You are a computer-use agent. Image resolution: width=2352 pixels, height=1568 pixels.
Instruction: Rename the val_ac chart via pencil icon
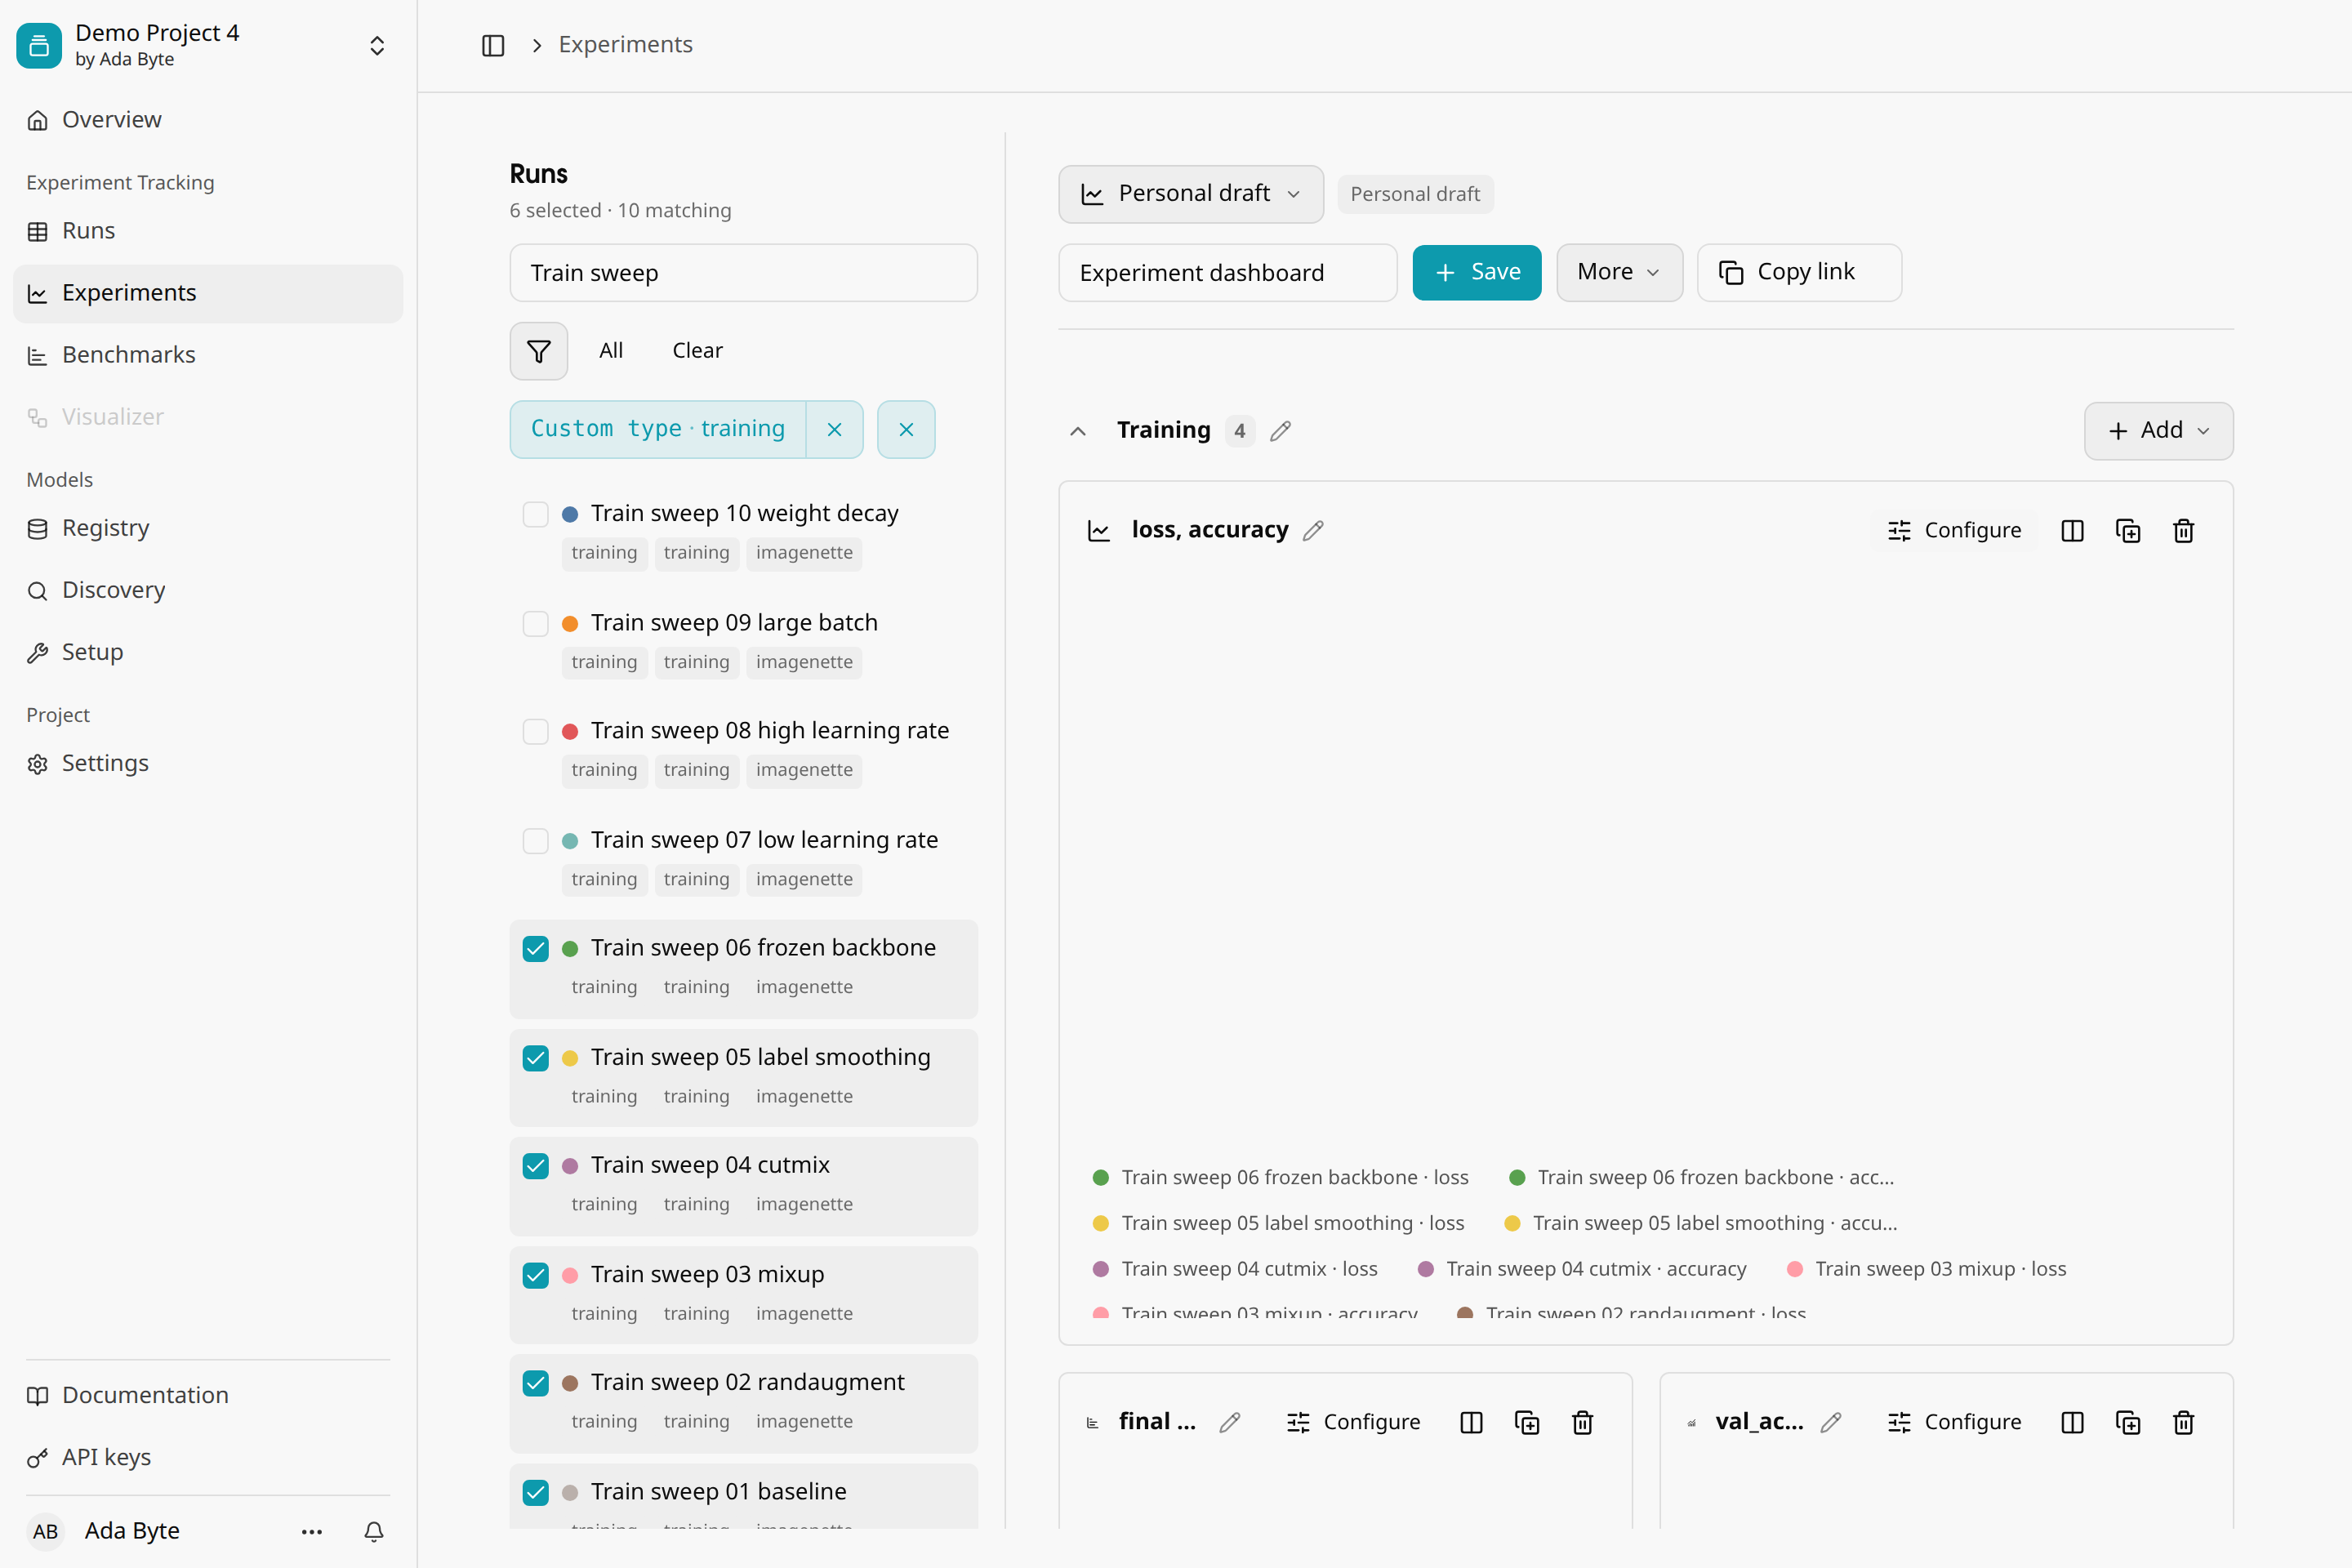tap(1831, 1422)
